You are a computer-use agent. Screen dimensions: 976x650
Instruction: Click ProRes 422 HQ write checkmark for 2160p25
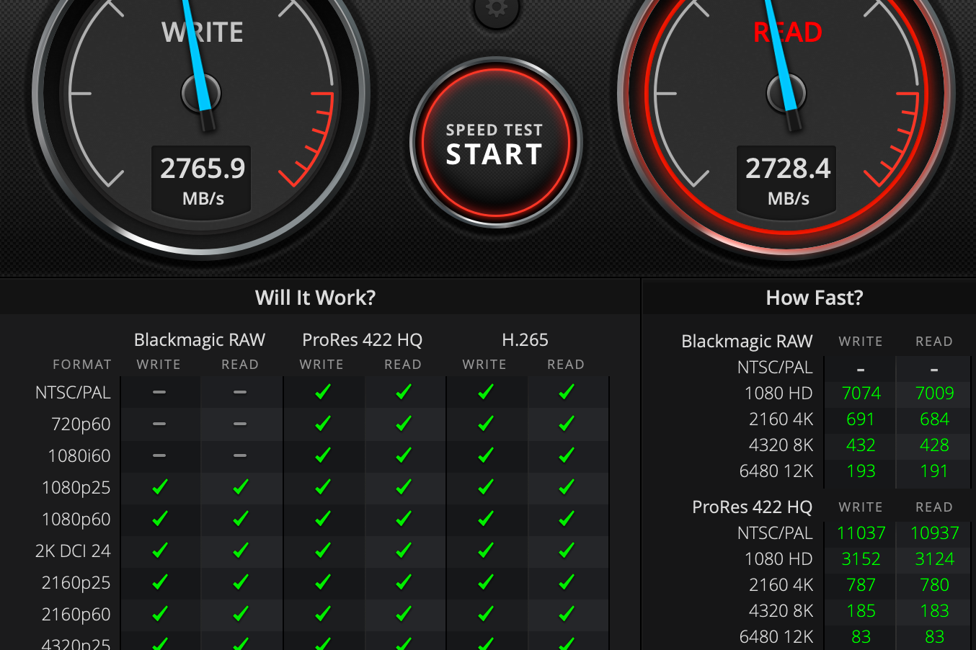pyautogui.click(x=323, y=582)
